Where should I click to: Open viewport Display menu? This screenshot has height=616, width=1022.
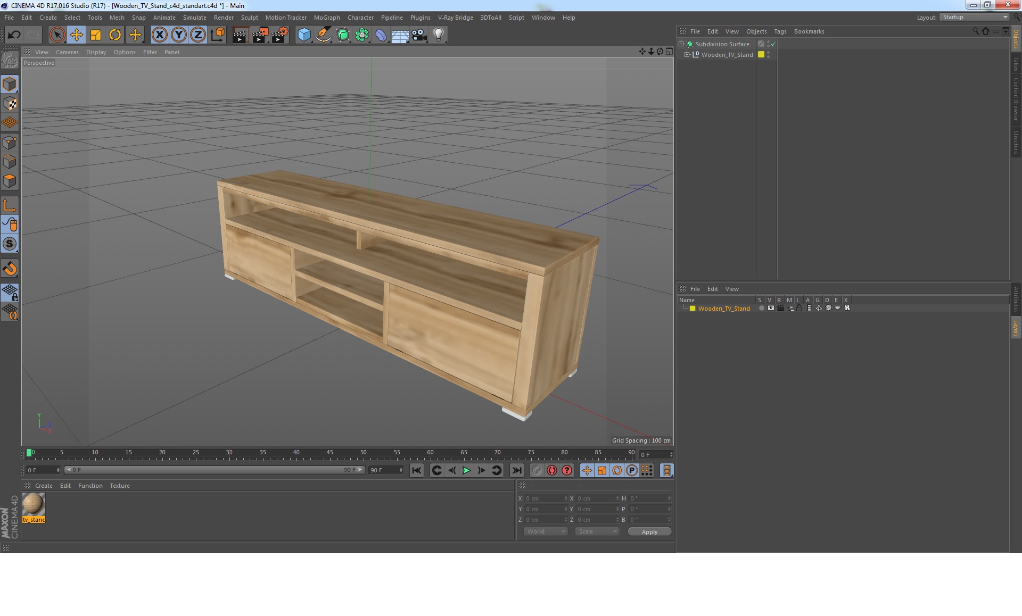click(96, 52)
